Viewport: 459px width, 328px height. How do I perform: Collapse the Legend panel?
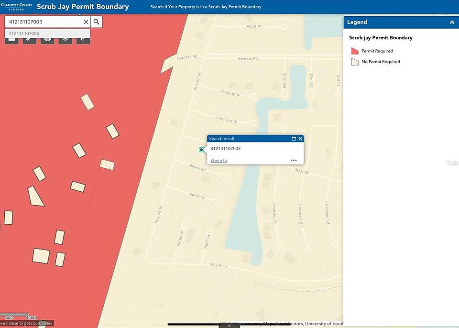click(x=452, y=22)
